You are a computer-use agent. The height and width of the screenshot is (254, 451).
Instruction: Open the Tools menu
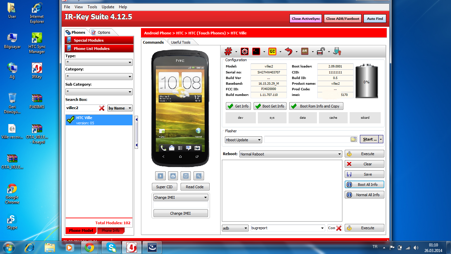[x=92, y=7]
